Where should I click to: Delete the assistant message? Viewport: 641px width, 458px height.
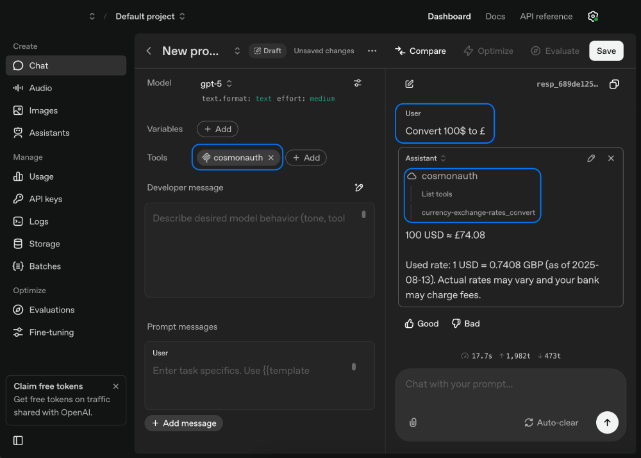611,158
